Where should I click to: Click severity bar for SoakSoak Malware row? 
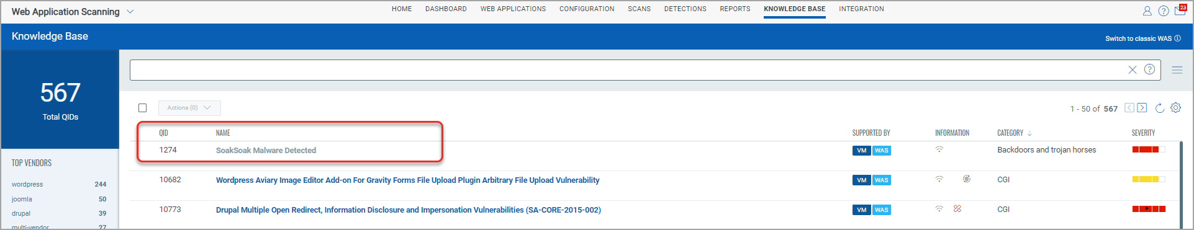[1149, 149]
